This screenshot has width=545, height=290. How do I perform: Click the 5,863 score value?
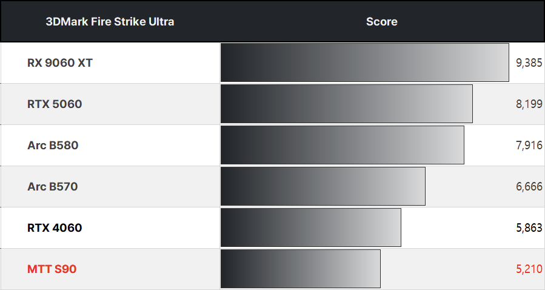[x=529, y=228]
